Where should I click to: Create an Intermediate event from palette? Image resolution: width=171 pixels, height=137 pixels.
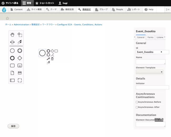point(20,51)
